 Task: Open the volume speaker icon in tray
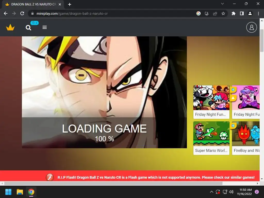[231, 192]
